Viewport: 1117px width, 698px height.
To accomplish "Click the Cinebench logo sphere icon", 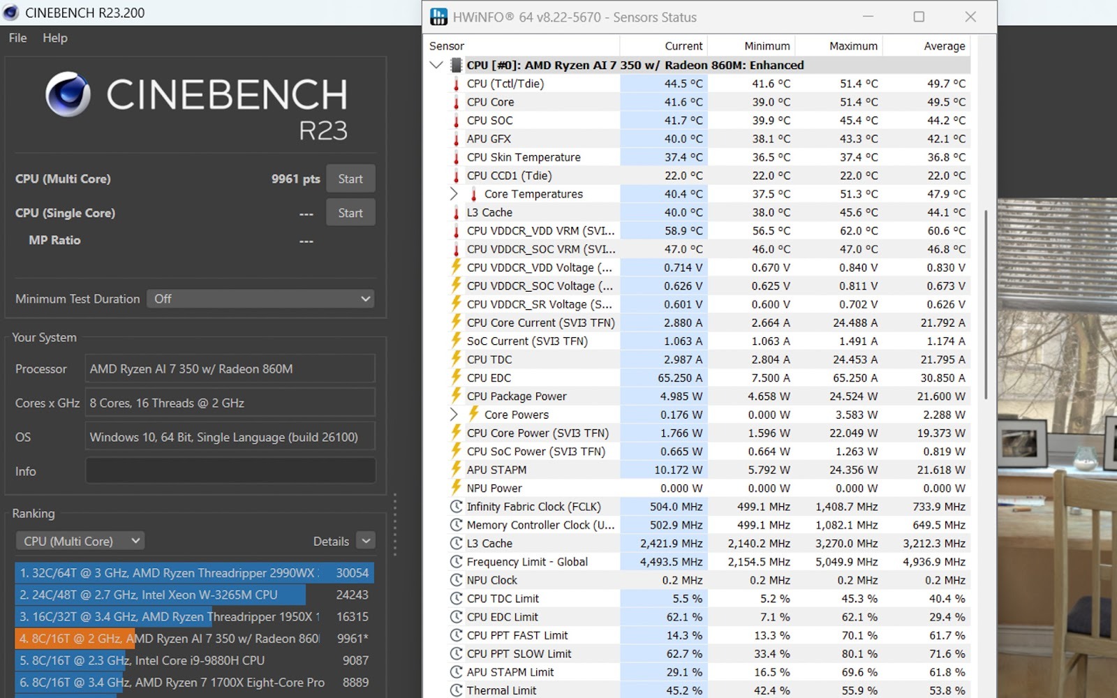I will 68,94.
